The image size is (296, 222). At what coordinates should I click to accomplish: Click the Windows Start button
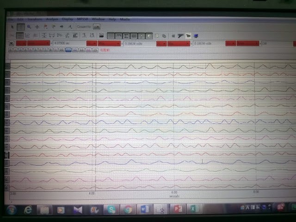11,210
